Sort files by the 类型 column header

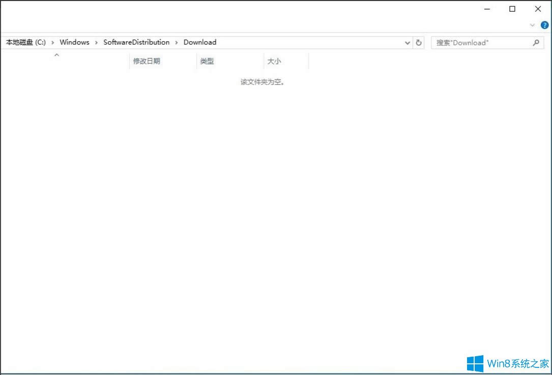coord(207,61)
